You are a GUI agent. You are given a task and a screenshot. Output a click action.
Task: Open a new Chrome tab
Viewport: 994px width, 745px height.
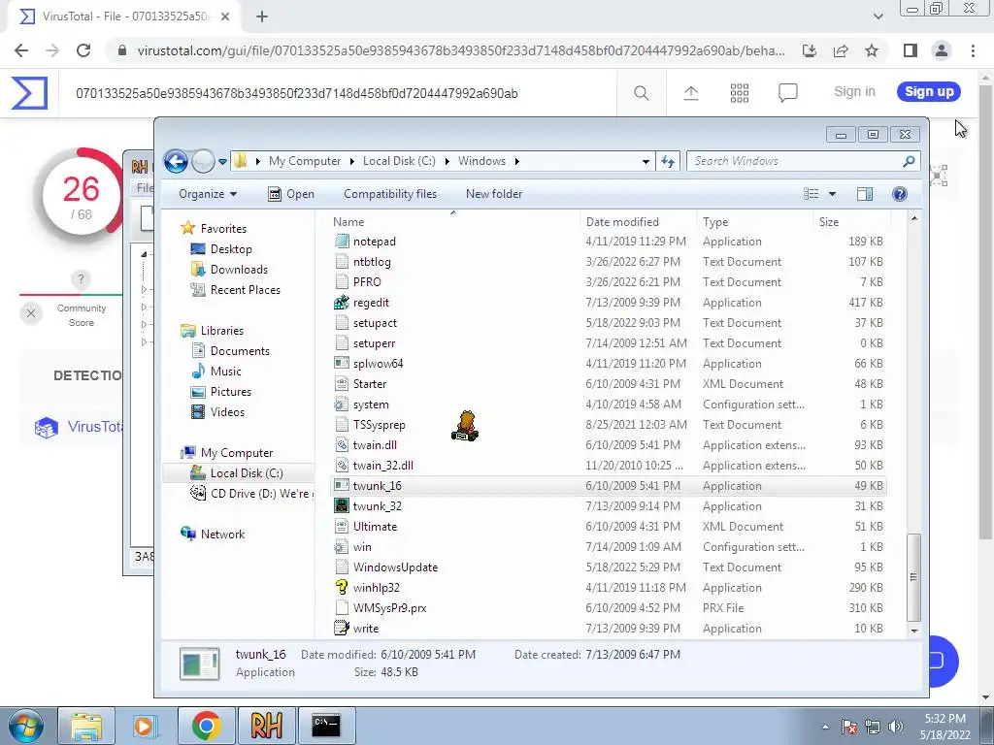[x=262, y=16]
